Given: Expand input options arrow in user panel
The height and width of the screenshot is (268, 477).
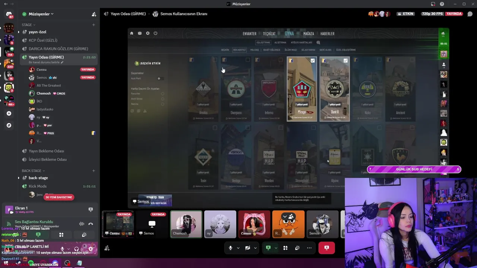Looking at the screenshot, I should tap(68, 249).
